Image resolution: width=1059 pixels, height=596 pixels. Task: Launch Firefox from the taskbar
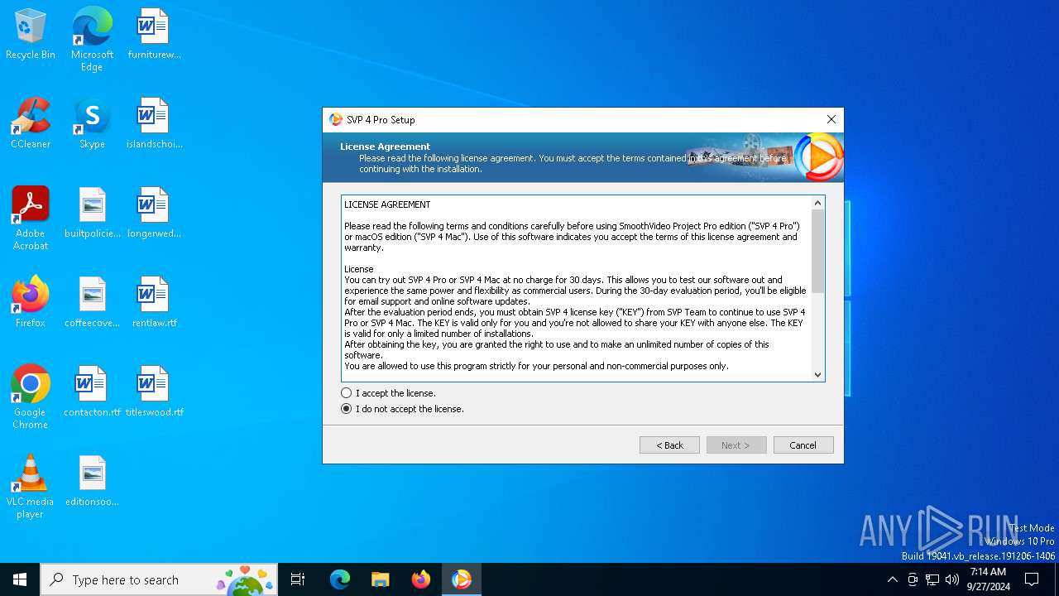(x=420, y=579)
